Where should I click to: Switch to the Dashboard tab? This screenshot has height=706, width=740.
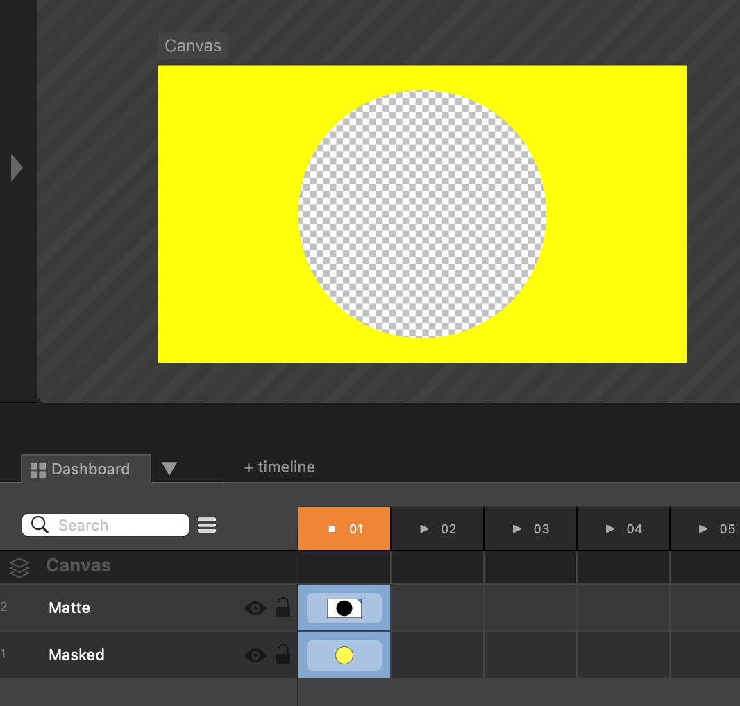pos(90,470)
